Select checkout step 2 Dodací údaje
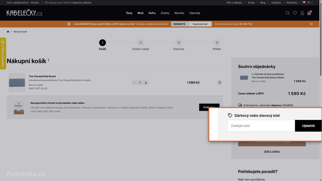 pos(141,45)
